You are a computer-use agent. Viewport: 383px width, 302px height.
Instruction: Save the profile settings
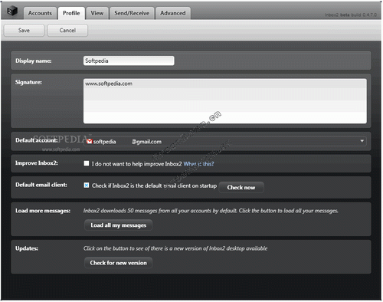(24, 30)
